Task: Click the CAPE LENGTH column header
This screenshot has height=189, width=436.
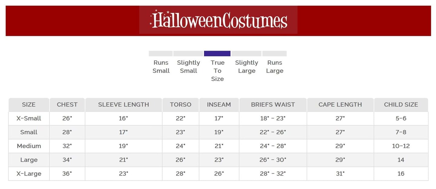Action: [340, 105]
